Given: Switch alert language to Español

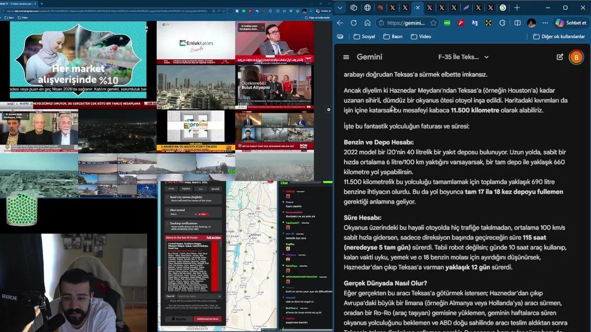Looking at the screenshot, I should tap(186, 189).
